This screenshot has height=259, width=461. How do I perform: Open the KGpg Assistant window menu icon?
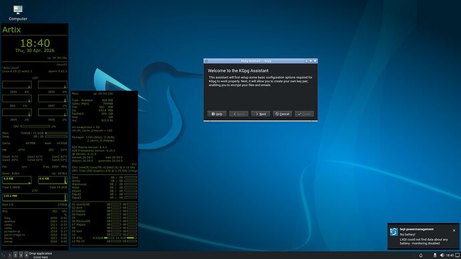206,61
